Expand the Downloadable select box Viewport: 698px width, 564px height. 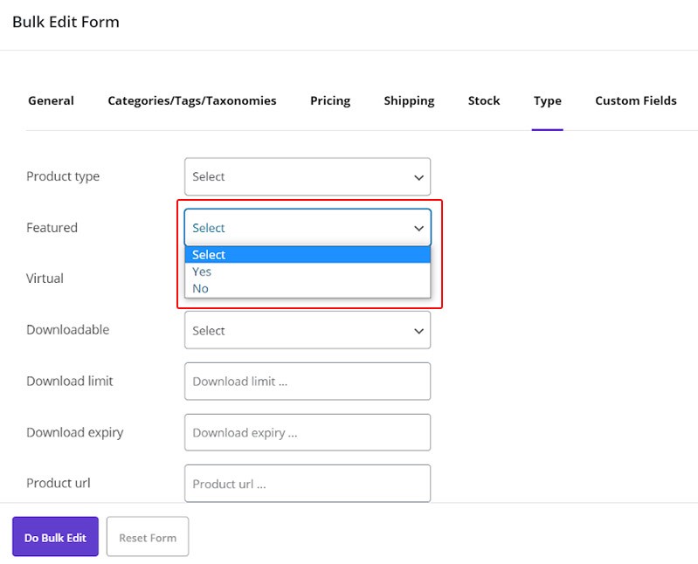tap(307, 331)
